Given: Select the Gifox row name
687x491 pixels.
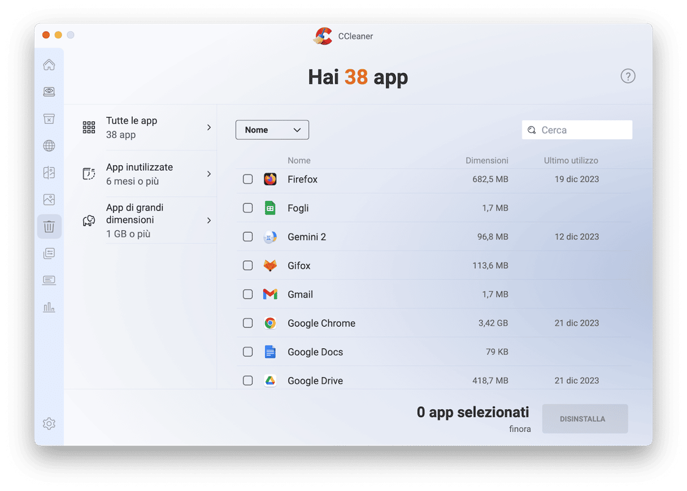Looking at the screenshot, I should click(299, 265).
